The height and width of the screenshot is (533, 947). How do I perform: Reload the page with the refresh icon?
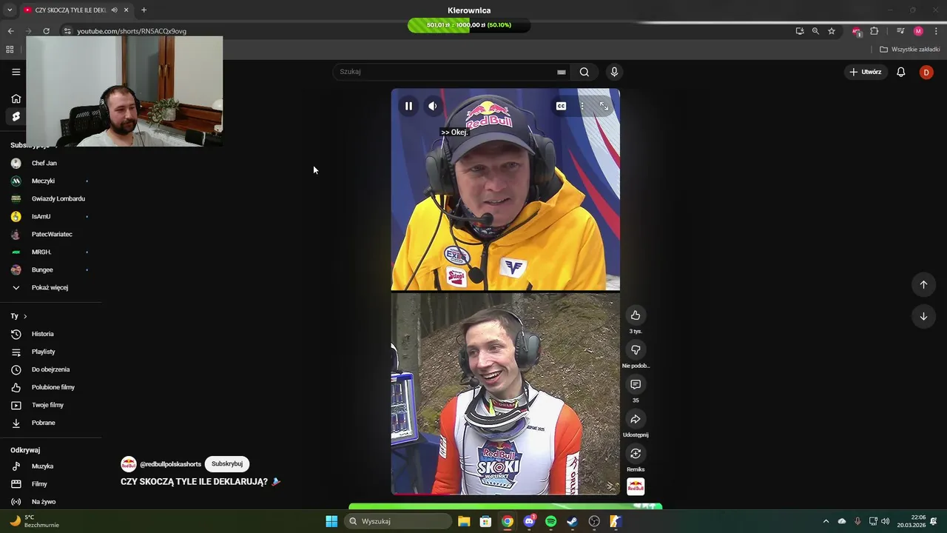tap(46, 31)
